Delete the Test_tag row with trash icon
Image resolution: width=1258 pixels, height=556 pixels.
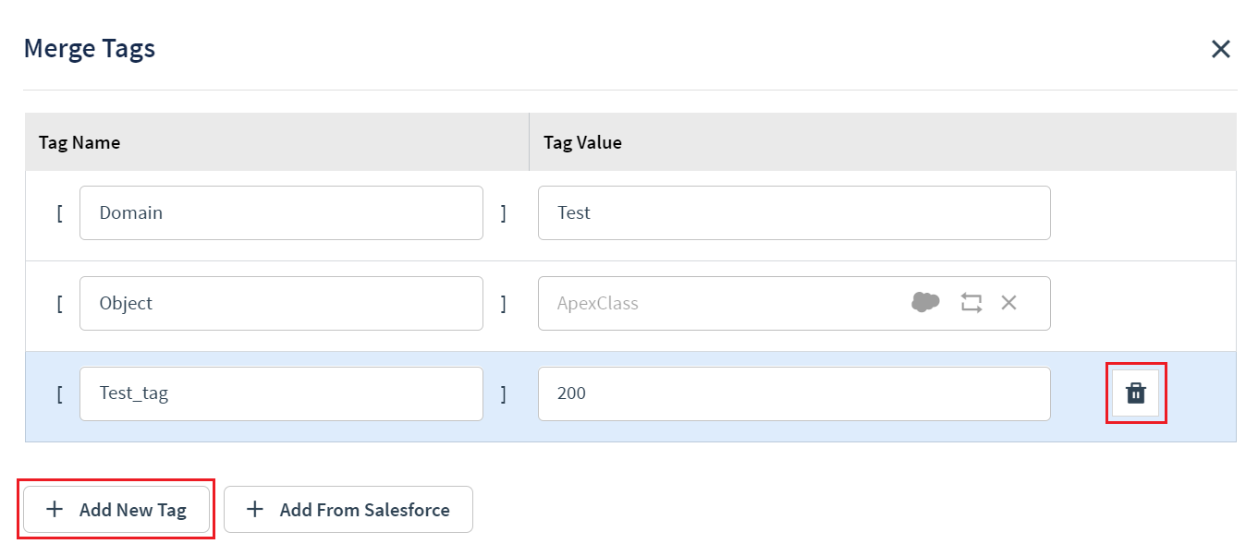[1136, 393]
